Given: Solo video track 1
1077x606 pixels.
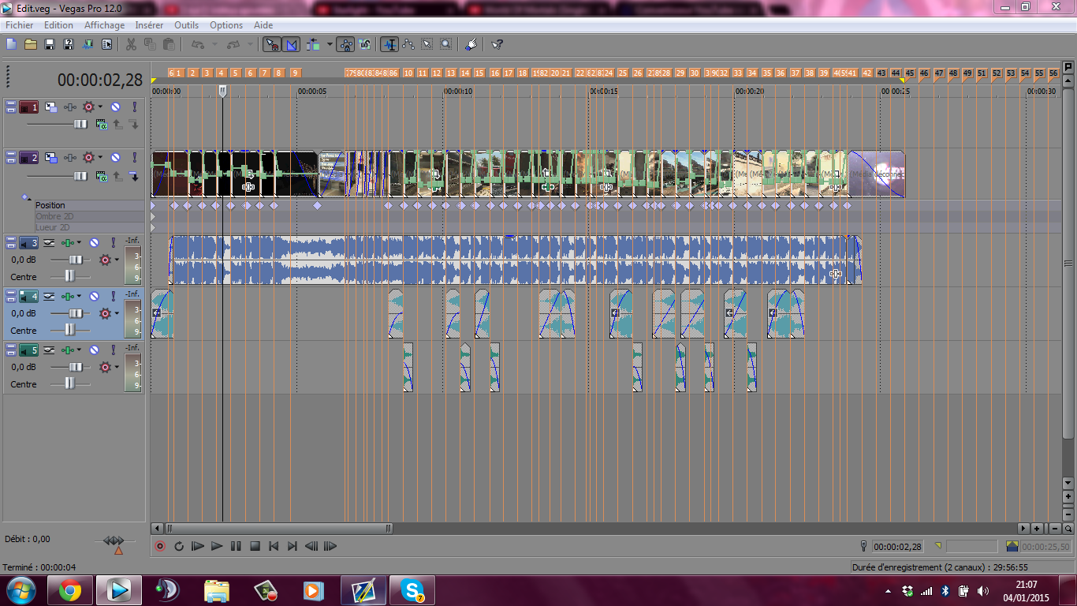Looking at the screenshot, I should (134, 107).
